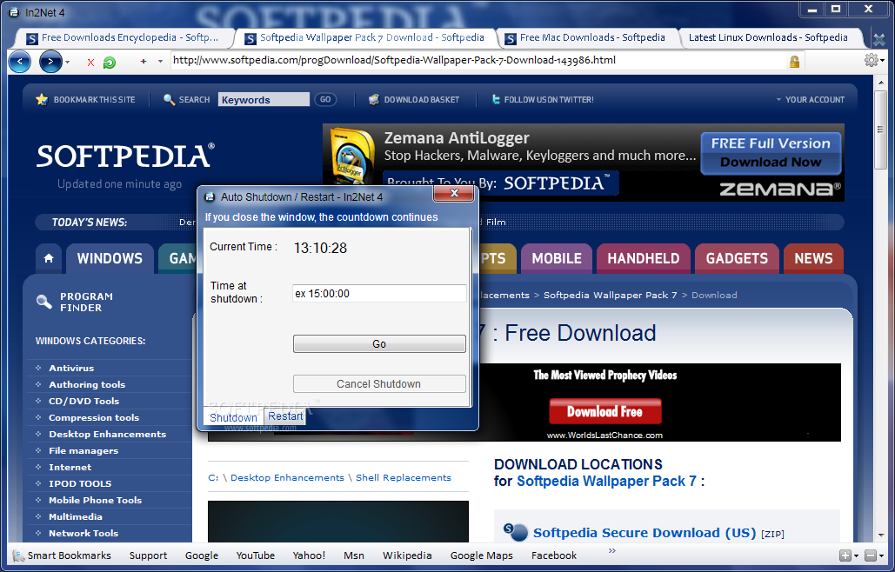895x572 pixels.
Task: Click Shell Replacements breadcrumb link
Action: (x=403, y=478)
